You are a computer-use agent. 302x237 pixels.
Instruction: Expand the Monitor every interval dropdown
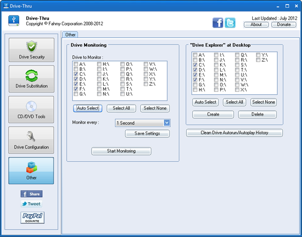pyautogui.click(x=167, y=123)
